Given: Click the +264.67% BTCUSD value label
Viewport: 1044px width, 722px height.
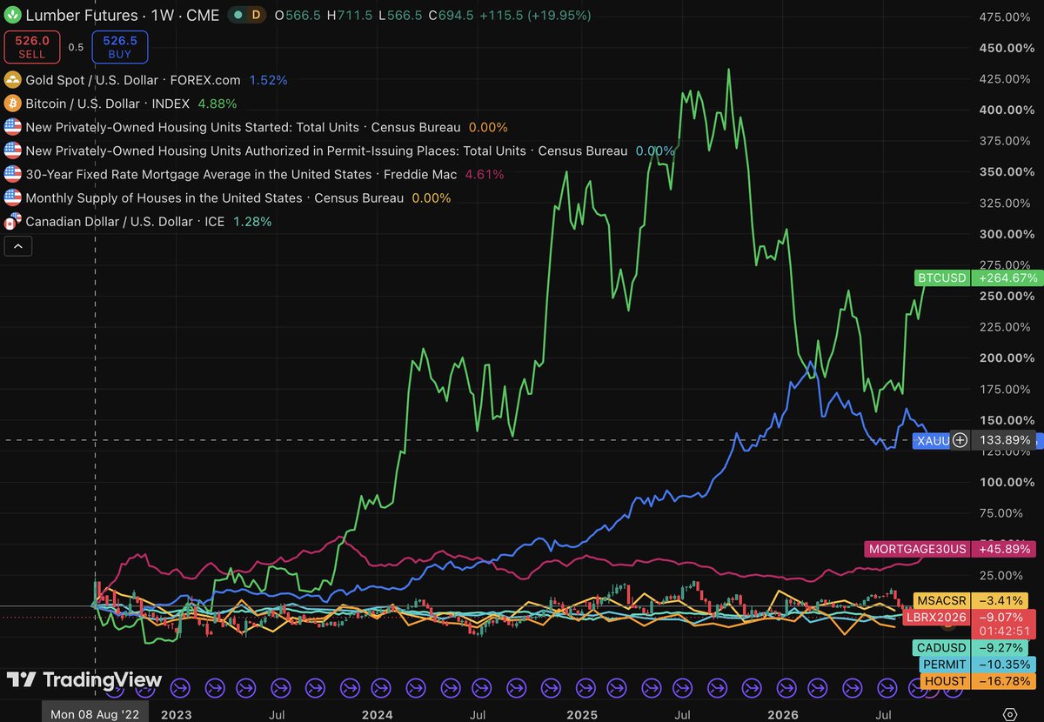Looking at the screenshot, I should (x=1007, y=278).
